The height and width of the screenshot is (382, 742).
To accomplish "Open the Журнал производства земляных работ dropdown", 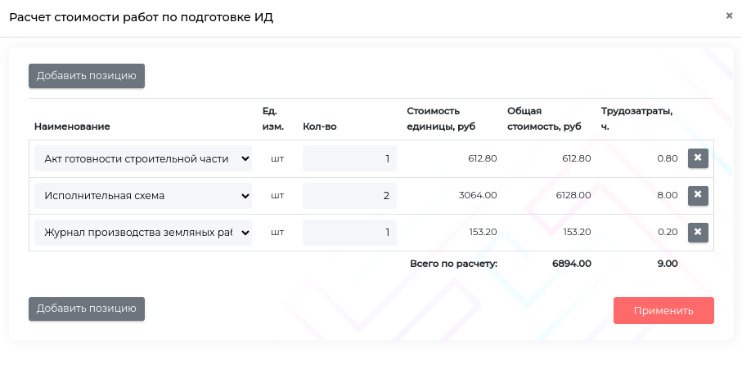I will (142, 233).
